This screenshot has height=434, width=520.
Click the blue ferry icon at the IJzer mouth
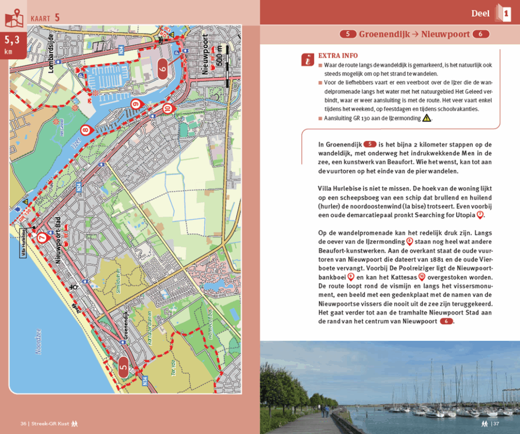click(17, 209)
